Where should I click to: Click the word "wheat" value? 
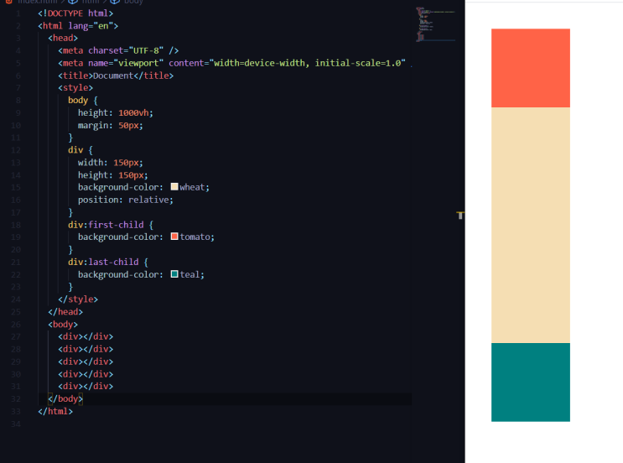tap(192, 187)
